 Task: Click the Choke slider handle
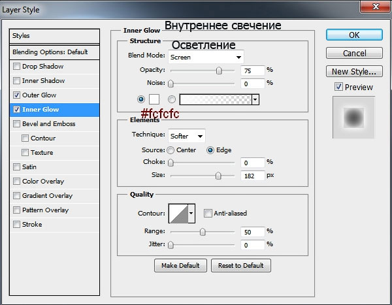[171, 163]
